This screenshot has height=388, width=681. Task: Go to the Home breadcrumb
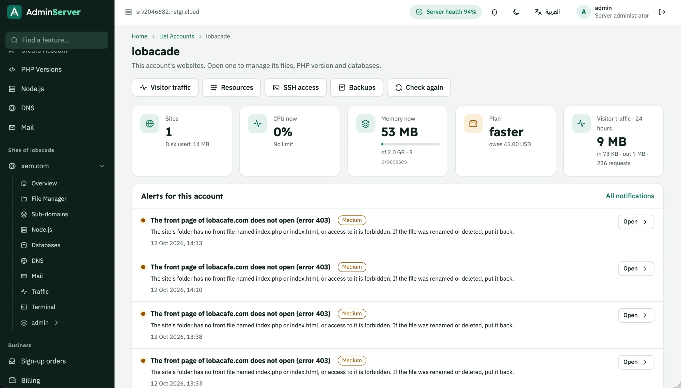140,36
